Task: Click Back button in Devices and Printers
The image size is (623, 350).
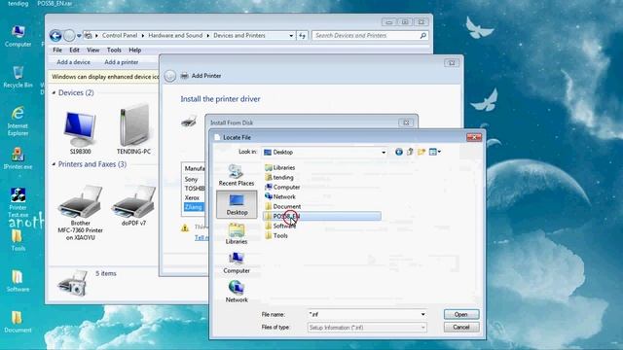Action: pyautogui.click(x=55, y=36)
